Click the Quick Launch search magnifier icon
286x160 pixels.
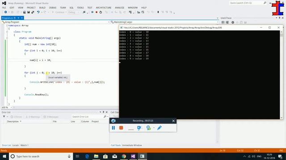pyautogui.click(x=265, y=3)
